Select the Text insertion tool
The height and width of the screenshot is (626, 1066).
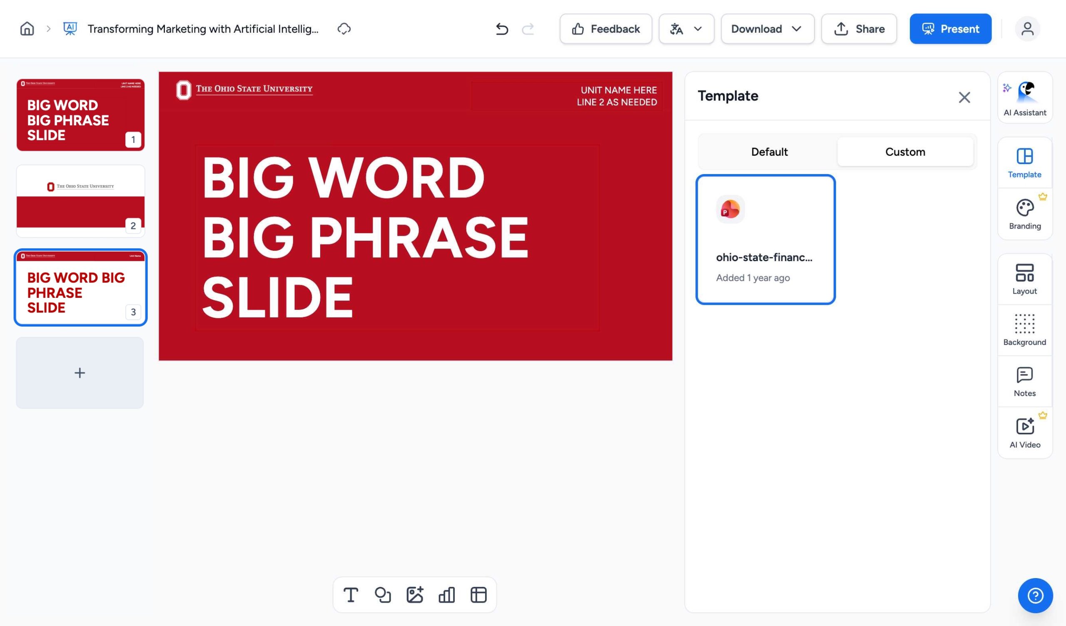(351, 594)
